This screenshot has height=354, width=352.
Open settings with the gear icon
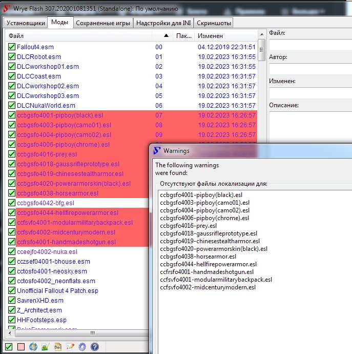pos(82,347)
